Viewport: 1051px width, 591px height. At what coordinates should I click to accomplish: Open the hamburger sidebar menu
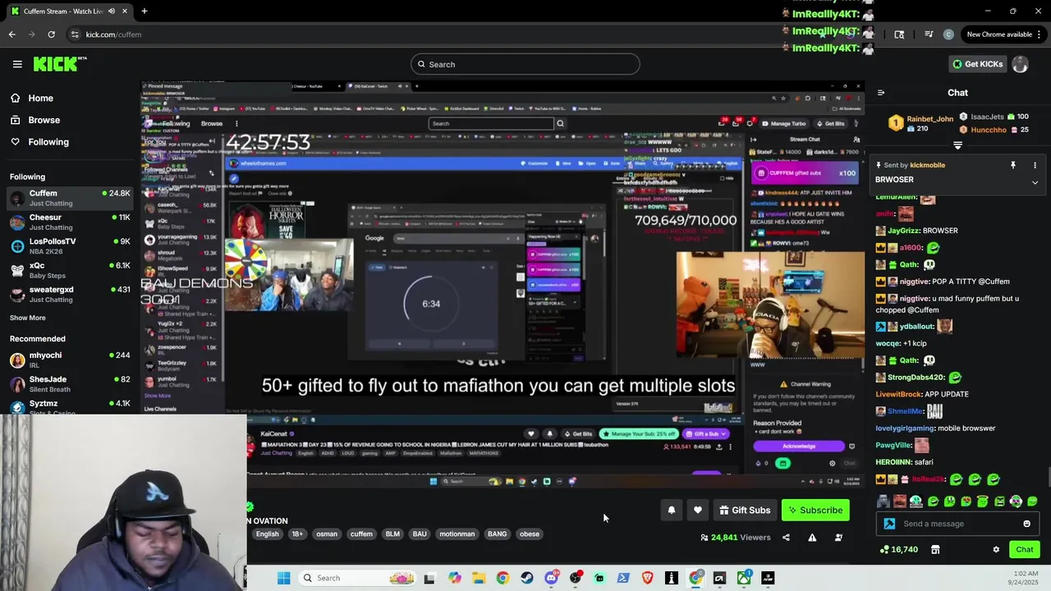pos(17,64)
